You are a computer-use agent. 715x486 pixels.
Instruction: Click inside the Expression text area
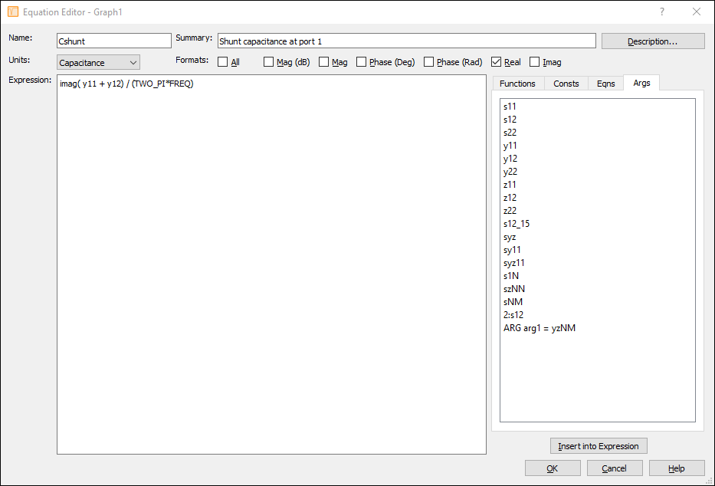[x=271, y=264]
